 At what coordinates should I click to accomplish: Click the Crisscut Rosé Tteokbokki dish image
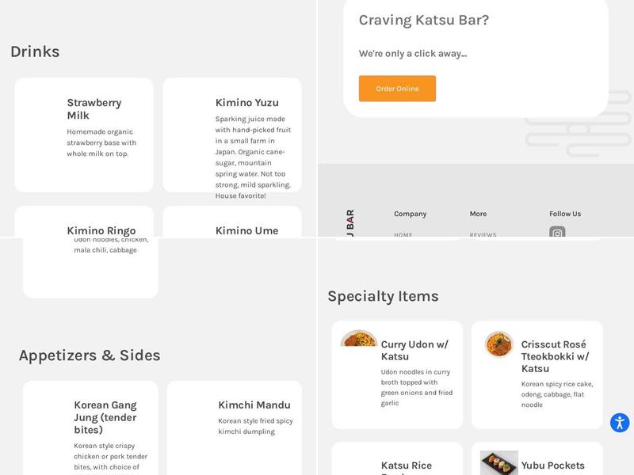pyautogui.click(x=499, y=344)
